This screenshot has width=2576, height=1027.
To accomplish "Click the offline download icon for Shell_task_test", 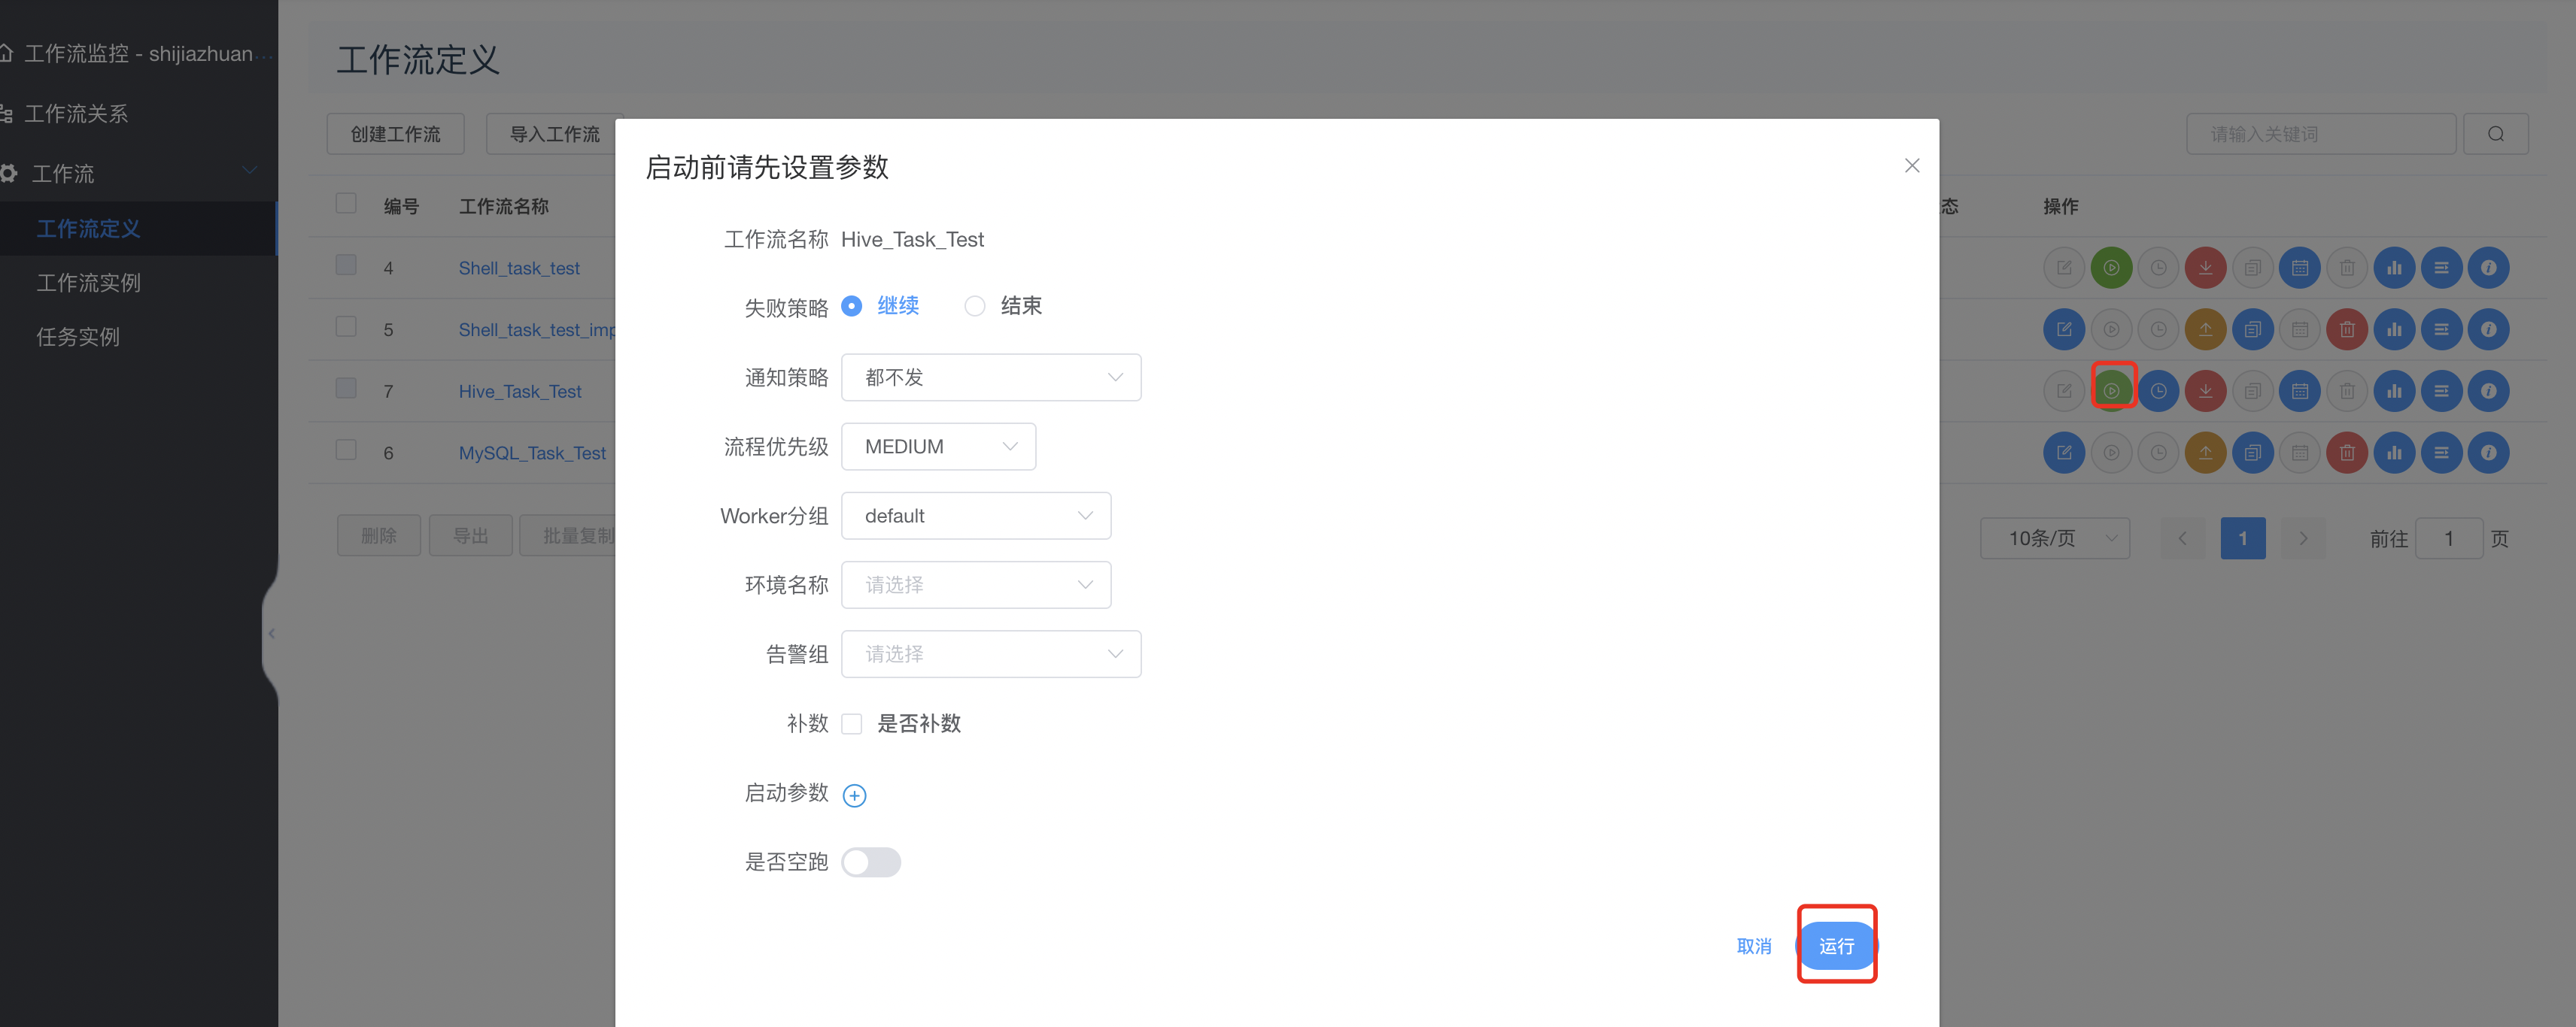I will coord(2205,268).
